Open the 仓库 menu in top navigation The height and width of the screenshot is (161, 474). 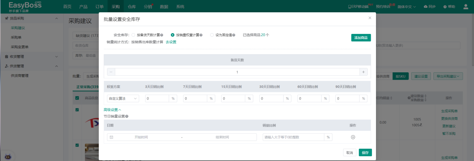point(132,7)
